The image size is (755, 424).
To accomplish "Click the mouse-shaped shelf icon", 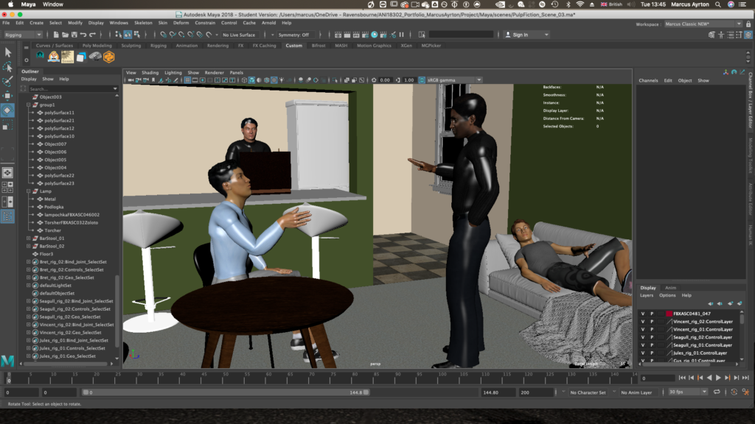I will [x=95, y=57].
